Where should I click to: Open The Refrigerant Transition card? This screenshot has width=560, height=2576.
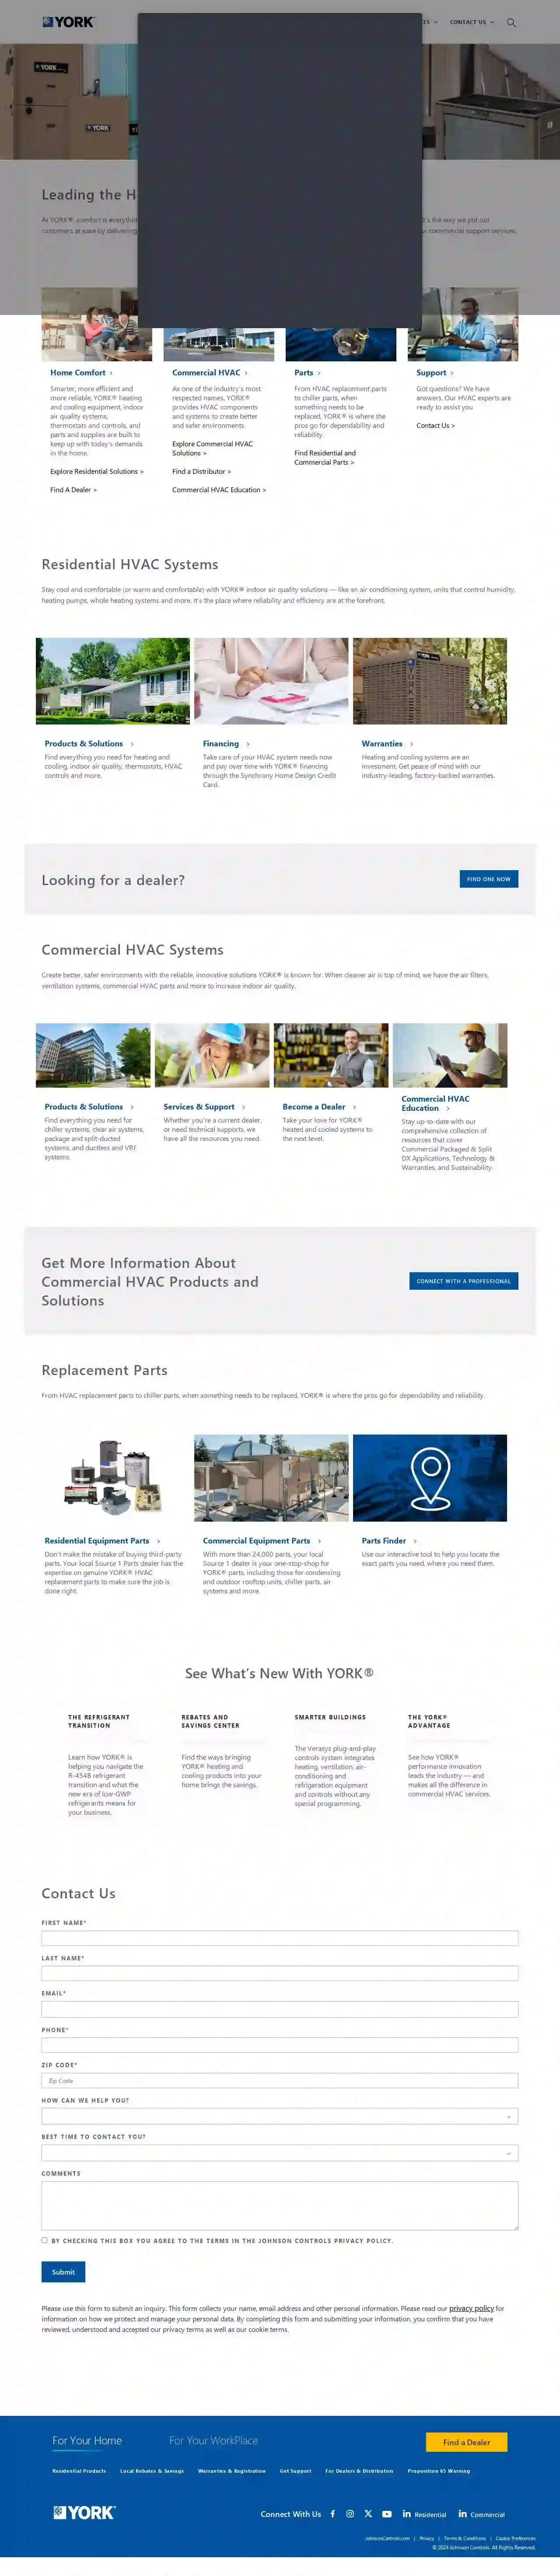pyautogui.click(x=107, y=1765)
